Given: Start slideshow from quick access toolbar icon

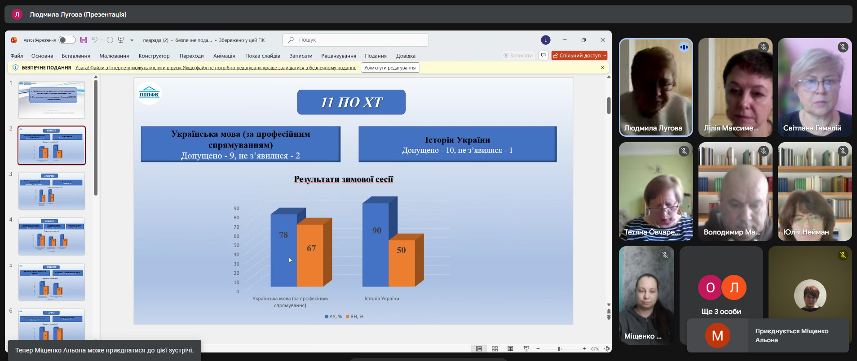Looking at the screenshot, I should pyautogui.click(x=121, y=40).
